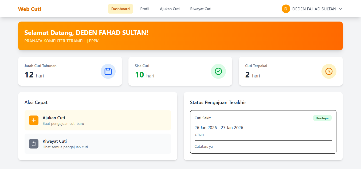This screenshot has width=361, height=169.
Task: Click the Ajukan Cuti quick action button
Action: 97,120
